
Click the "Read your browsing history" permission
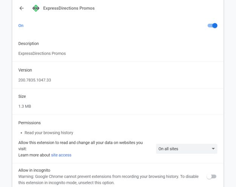pyautogui.click(x=49, y=133)
